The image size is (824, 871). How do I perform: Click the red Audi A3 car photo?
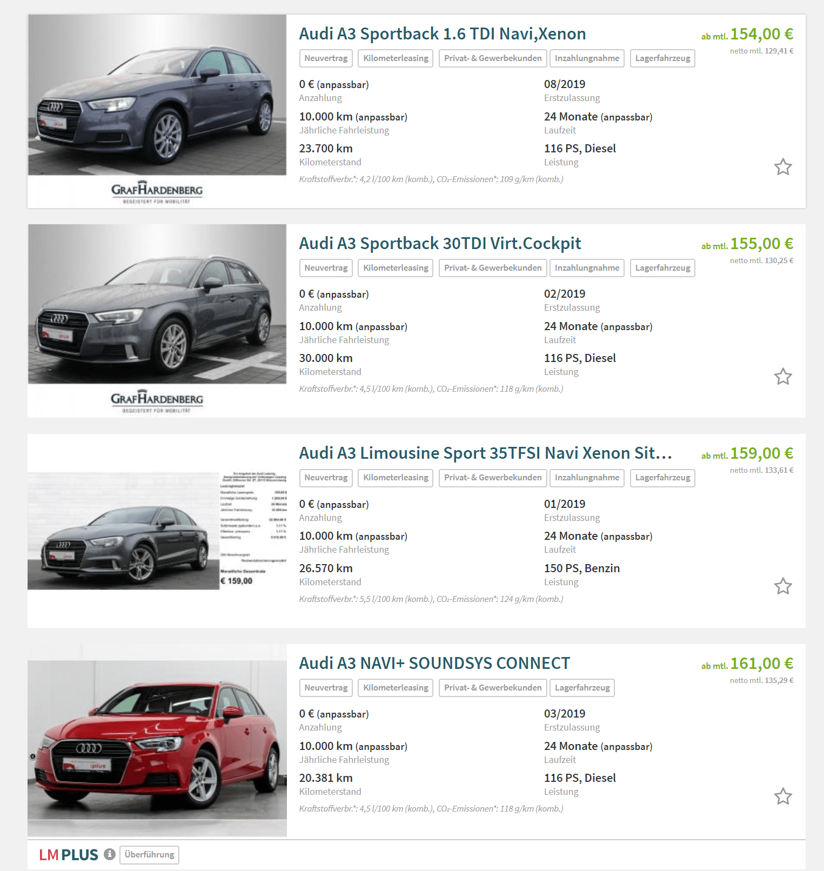pos(157,740)
